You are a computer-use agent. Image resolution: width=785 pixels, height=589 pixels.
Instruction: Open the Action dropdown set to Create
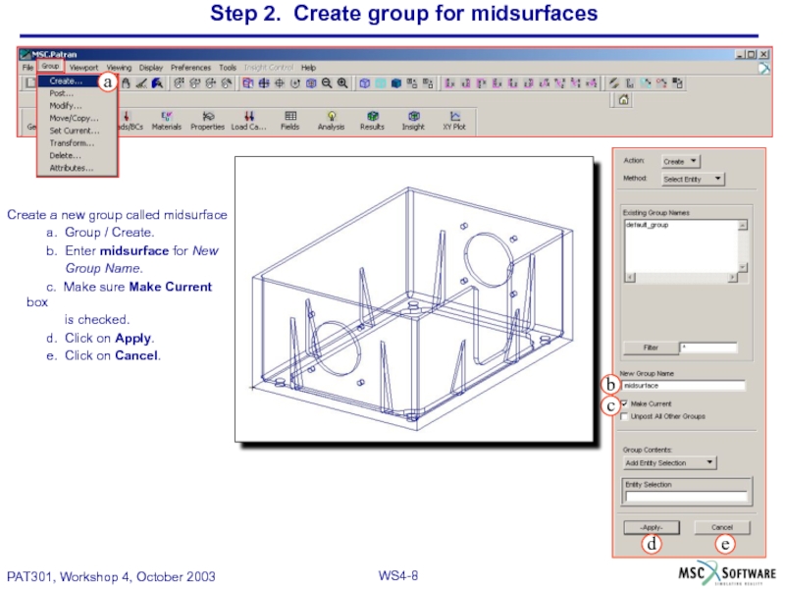tap(680, 161)
